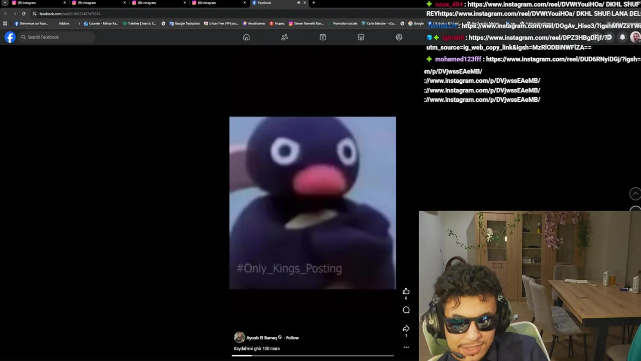Open the notifications bell
This screenshot has height=361, width=641.
pos(622,37)
